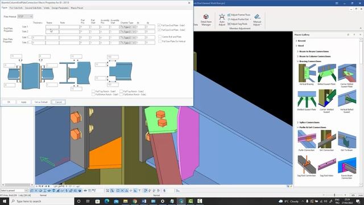Screen dimensions: 364x205
Task: Click Adjust Sag Rods in the ribbon
Action: (237, 24)
